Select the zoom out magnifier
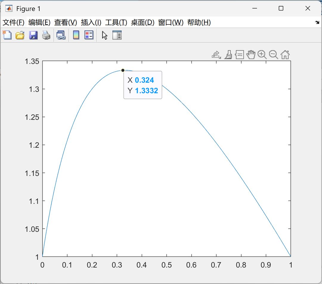 pos(273,55)
